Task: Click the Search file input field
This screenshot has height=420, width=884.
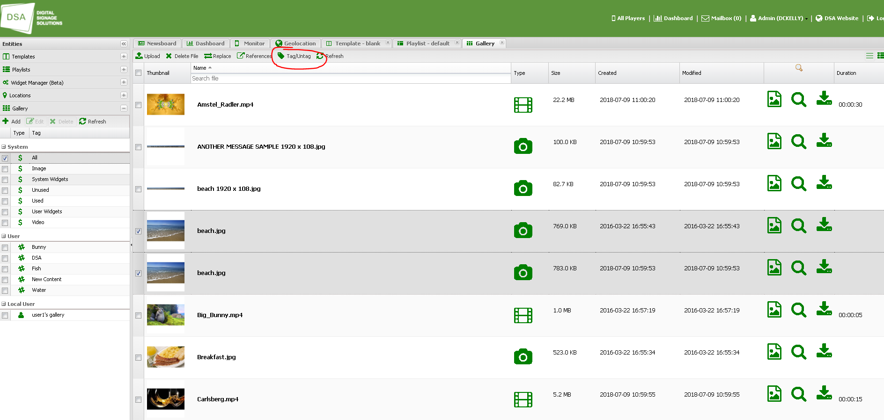Action: pyautogui.click(x=351, y=79)
